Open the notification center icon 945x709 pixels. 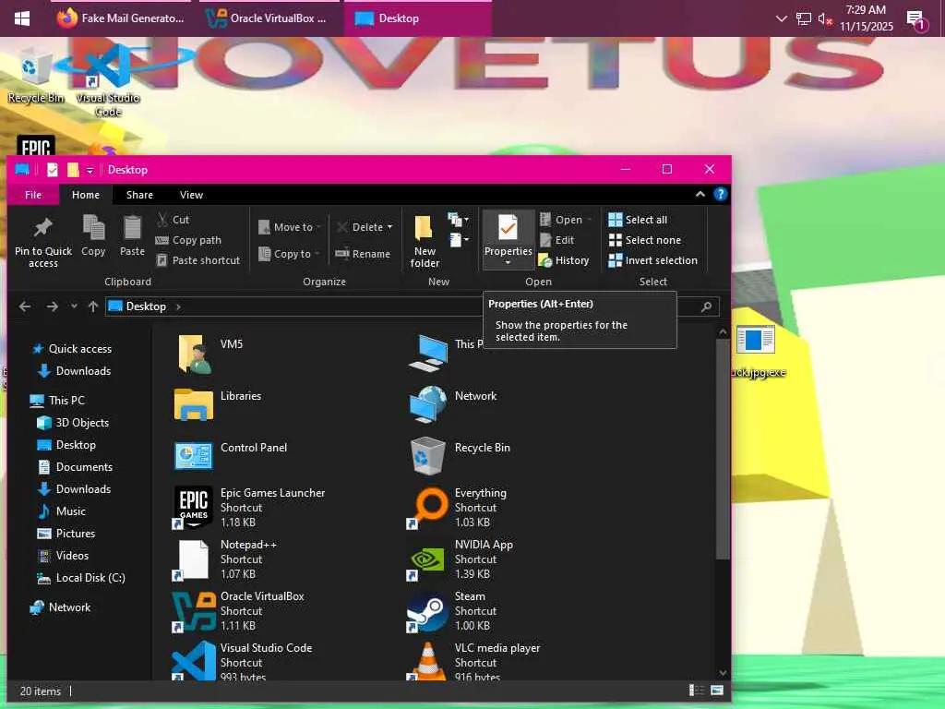click(x=916, y=19)
